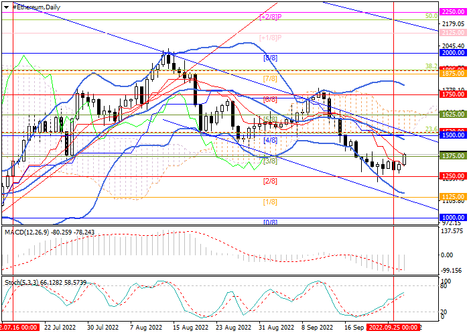Select the [+2/8]P level label
Viewport: 469px width, 335px height.
[270, 16]
